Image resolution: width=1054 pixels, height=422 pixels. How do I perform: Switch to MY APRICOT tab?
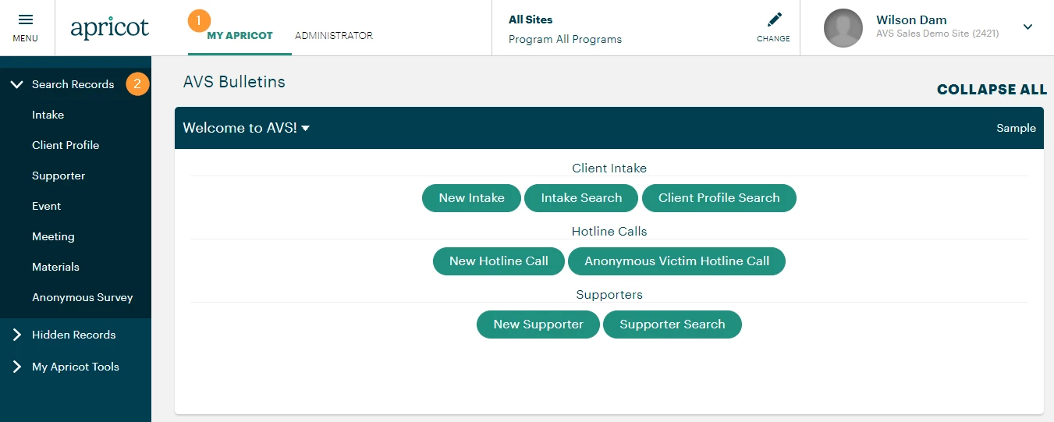coord(240,35)
